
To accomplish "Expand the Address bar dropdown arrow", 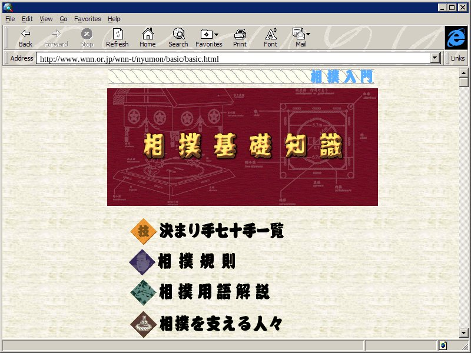I will (x=436, y=58).
